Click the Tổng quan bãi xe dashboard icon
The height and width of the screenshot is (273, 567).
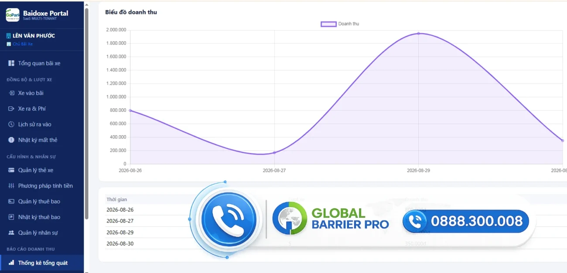[11, 63]
